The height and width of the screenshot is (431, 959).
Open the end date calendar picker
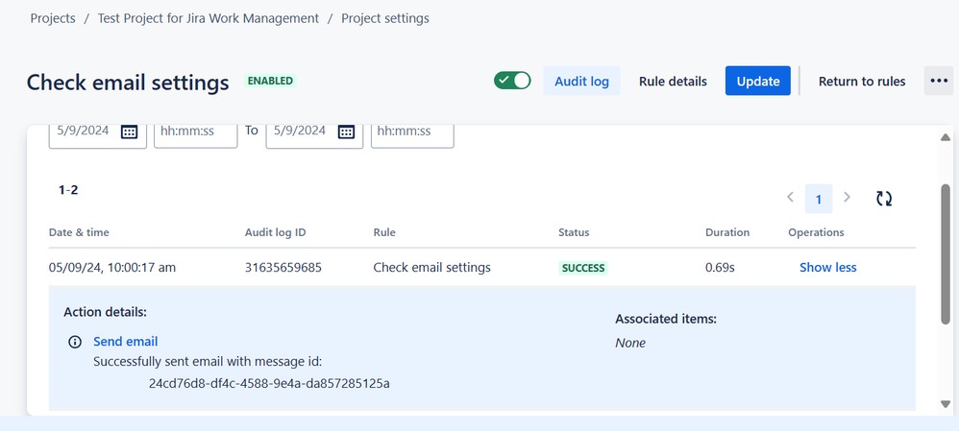point(346,132)
